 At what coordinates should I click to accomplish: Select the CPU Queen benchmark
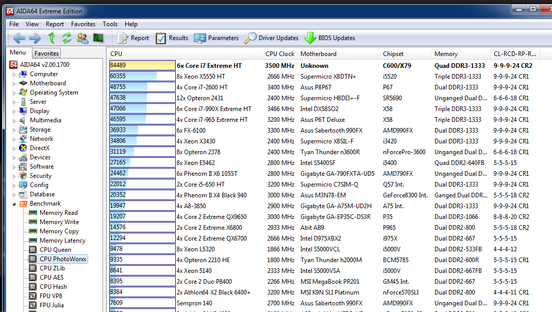55,249
